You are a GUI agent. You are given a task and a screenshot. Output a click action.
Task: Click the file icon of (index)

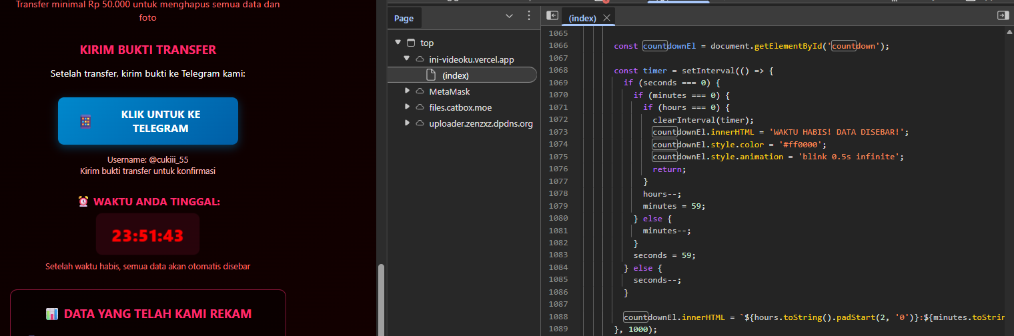tap(431, 75)
